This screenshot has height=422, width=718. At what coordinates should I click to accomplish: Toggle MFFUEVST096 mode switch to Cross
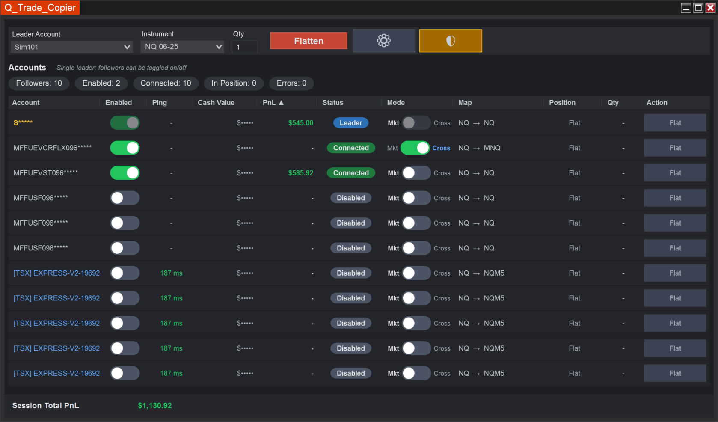pos(416,173)
